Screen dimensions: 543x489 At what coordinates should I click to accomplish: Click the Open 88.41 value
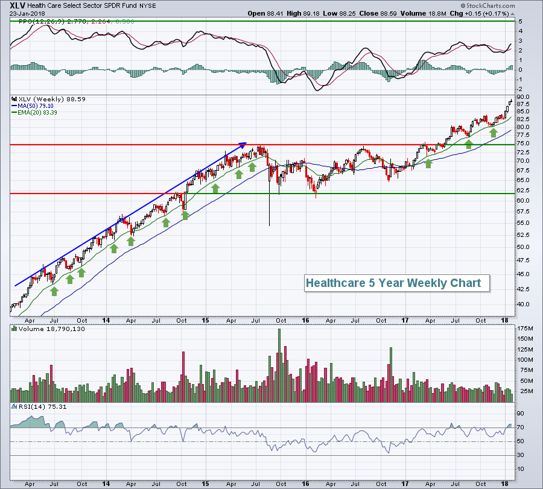(265, 13)
